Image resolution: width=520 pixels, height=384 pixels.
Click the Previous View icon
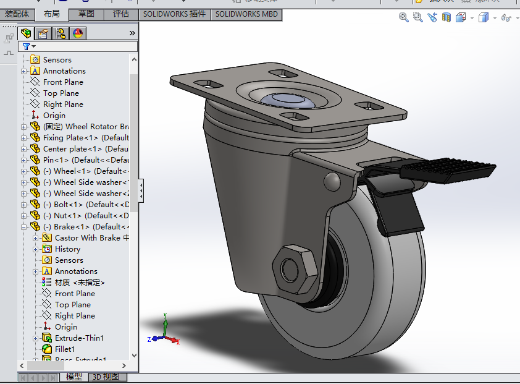coord(432,18)
